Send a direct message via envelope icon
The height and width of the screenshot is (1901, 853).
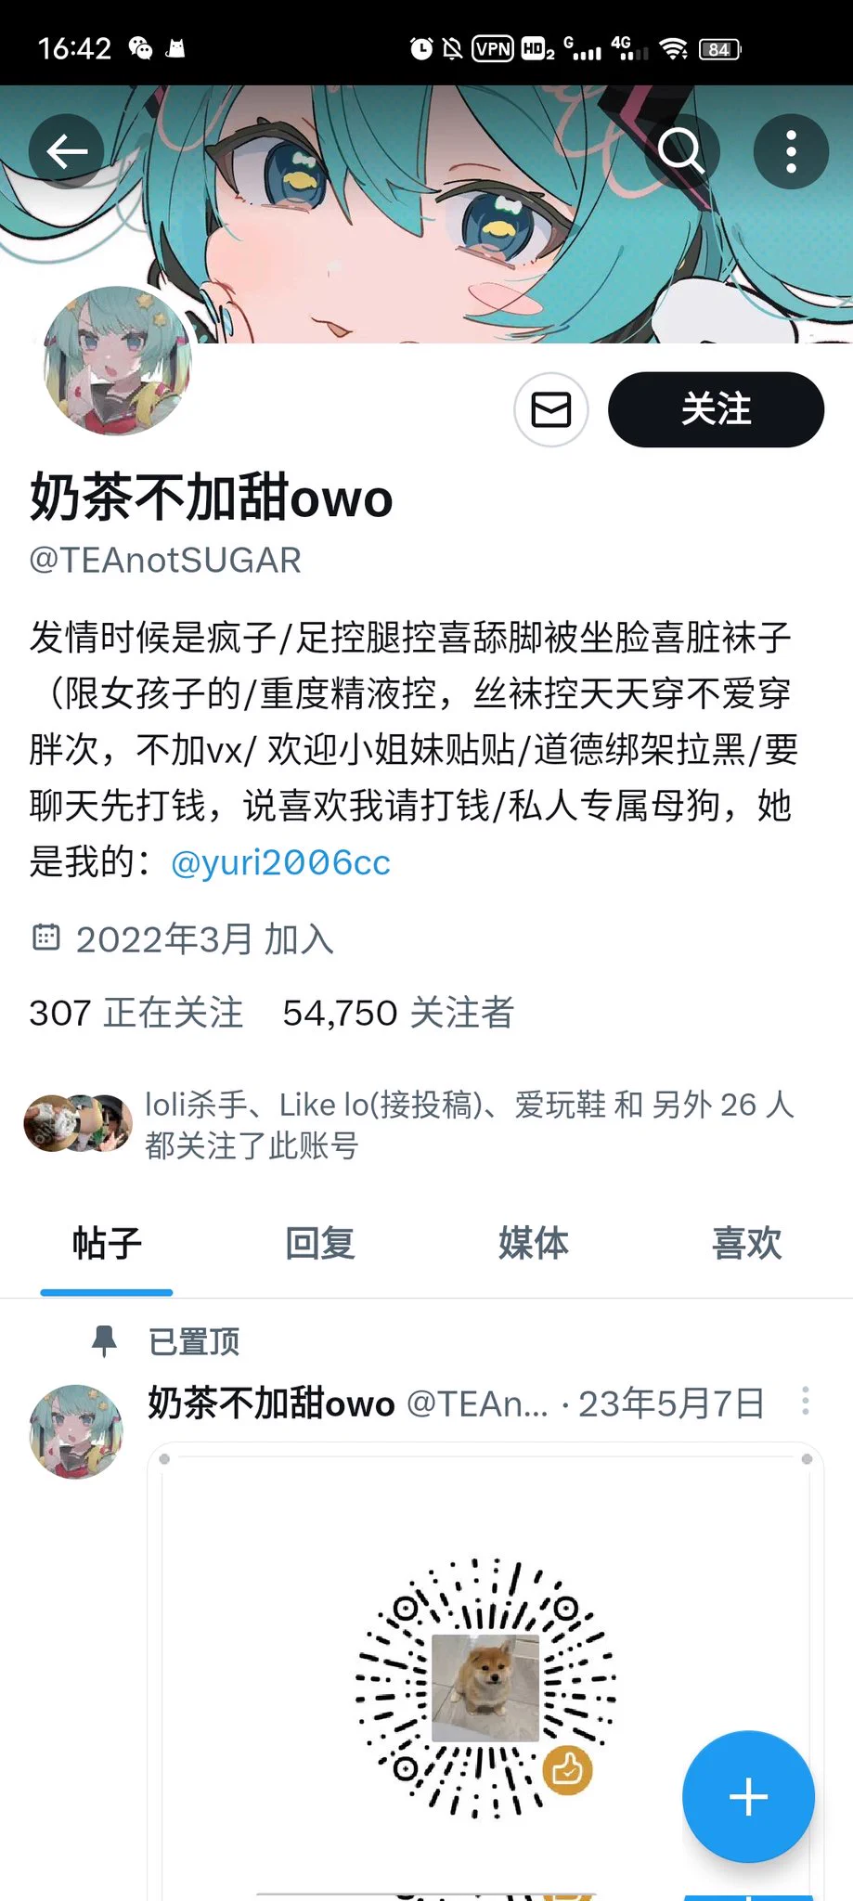(551, 409)
